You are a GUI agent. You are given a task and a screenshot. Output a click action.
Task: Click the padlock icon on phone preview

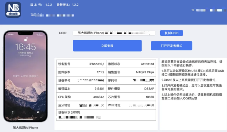click(x=26, y=39)
